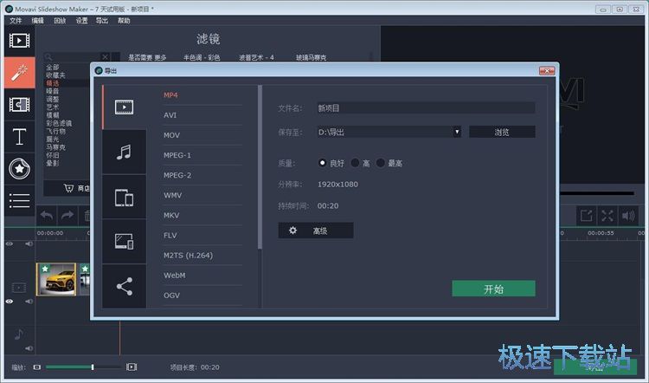649x383 pixels.
Task: Choose the export for devices icon
Action: click(124, 198)
